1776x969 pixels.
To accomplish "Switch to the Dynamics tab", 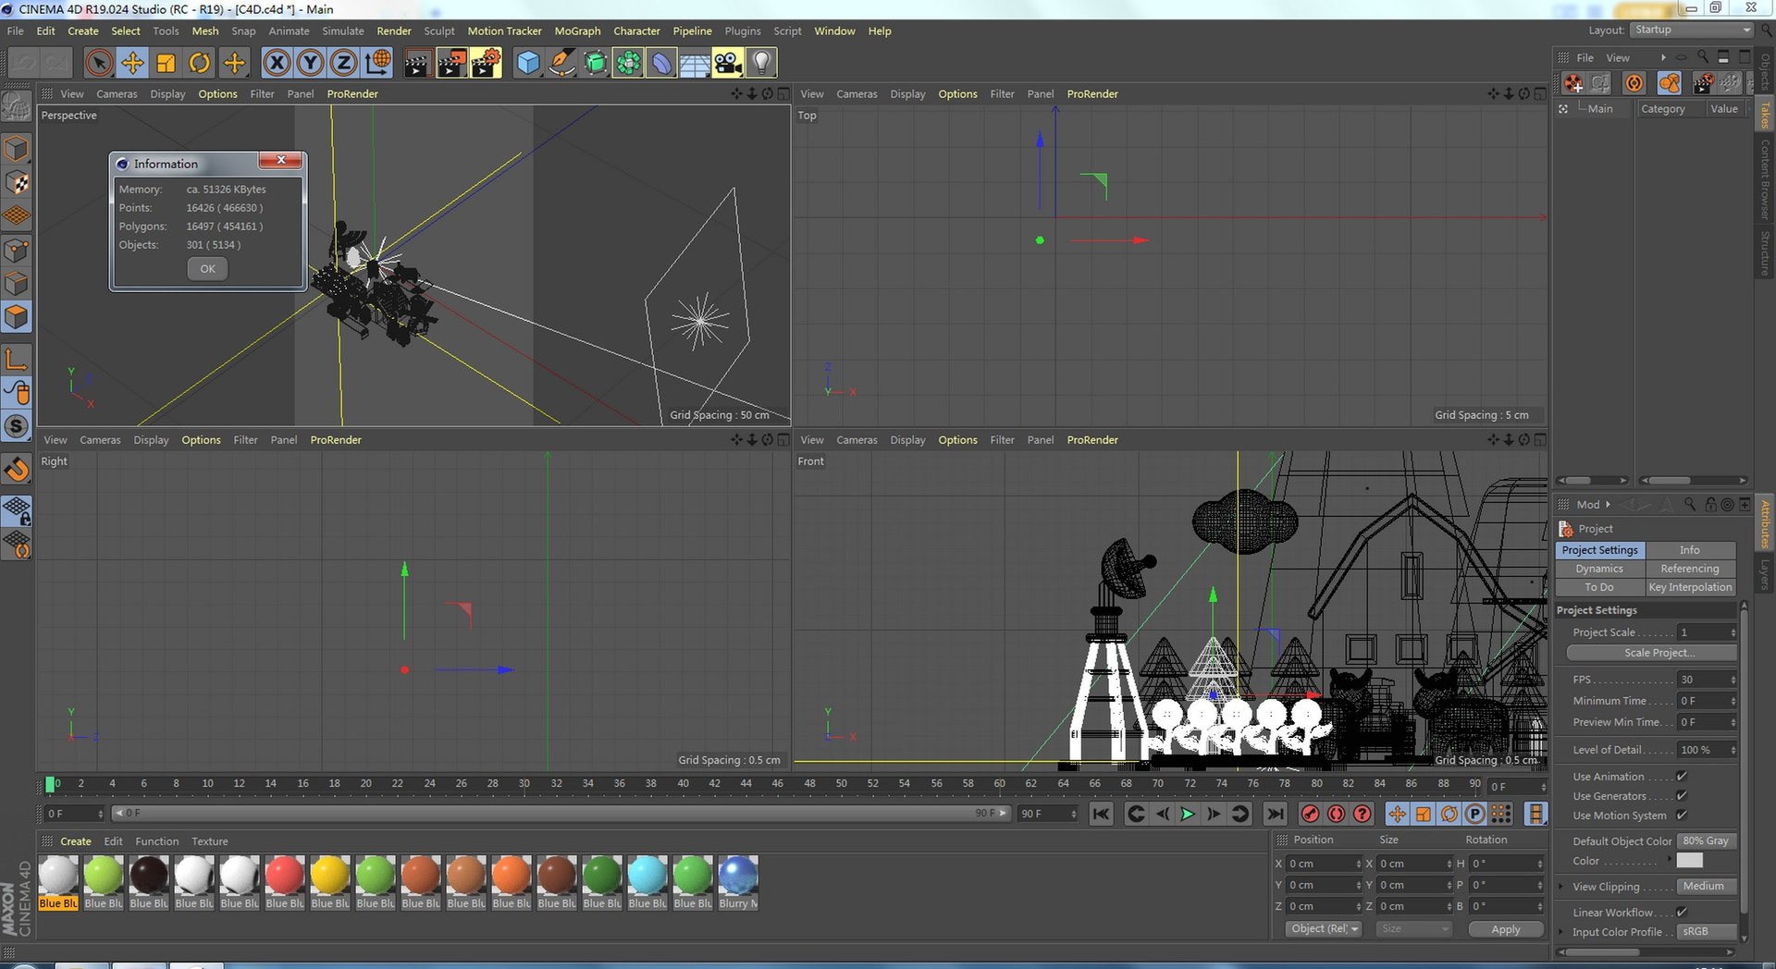I will (1599, 569).
